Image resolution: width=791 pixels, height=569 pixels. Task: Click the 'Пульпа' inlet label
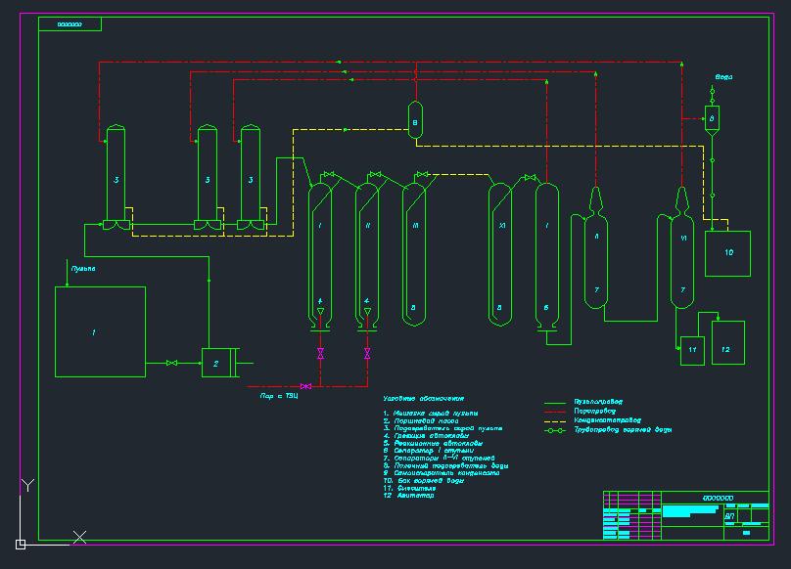point(83,269)
